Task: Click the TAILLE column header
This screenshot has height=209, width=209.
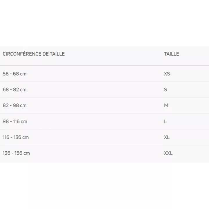Action: (x=171, y=54)
